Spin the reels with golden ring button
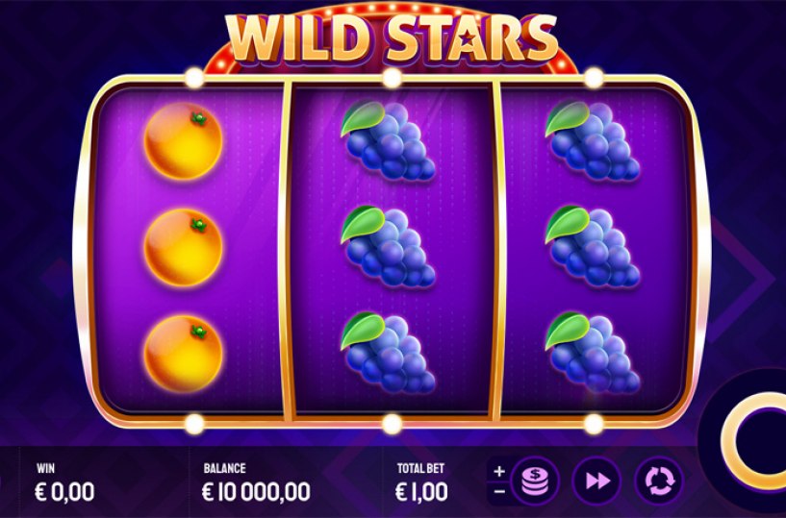Screen dimensions: 786x518 [753, 441]
